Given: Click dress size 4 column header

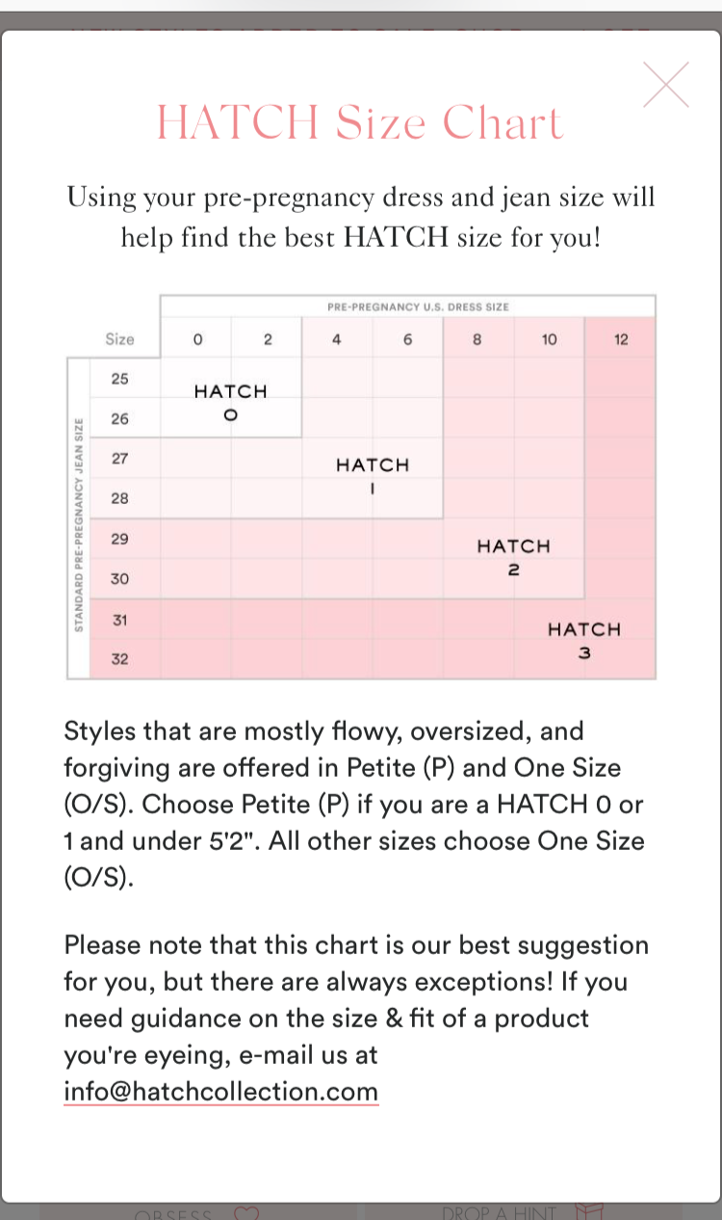Looking at the screenshot, I should point(337,339).
